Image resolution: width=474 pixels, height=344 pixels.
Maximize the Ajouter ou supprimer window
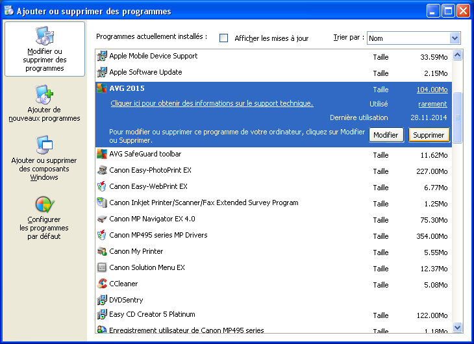tap(448, 11)
